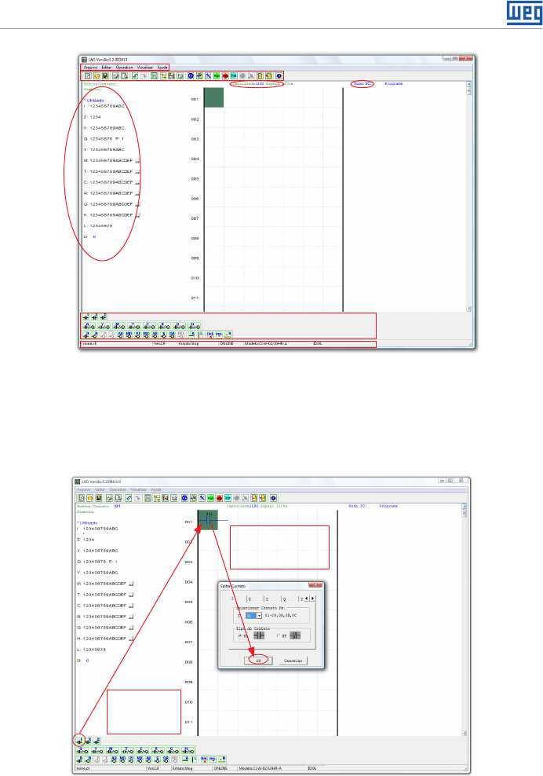Click lower window vertical scrollbar up arrow
Screen dimensions: 543x776
(x=464, y=507)
